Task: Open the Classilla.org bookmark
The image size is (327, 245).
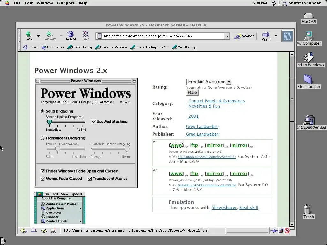Action: pos(79,47)
